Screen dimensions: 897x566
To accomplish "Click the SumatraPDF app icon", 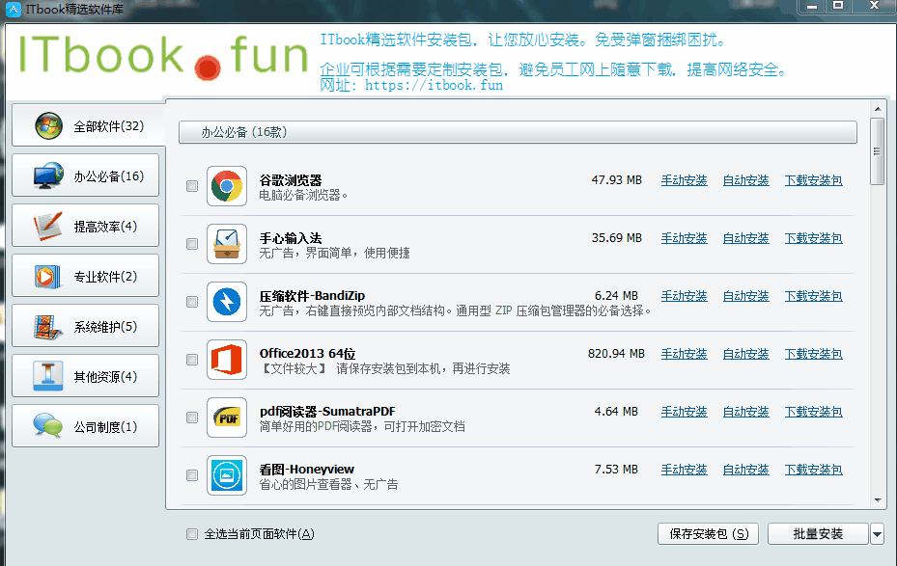I will tap(227, 418).
